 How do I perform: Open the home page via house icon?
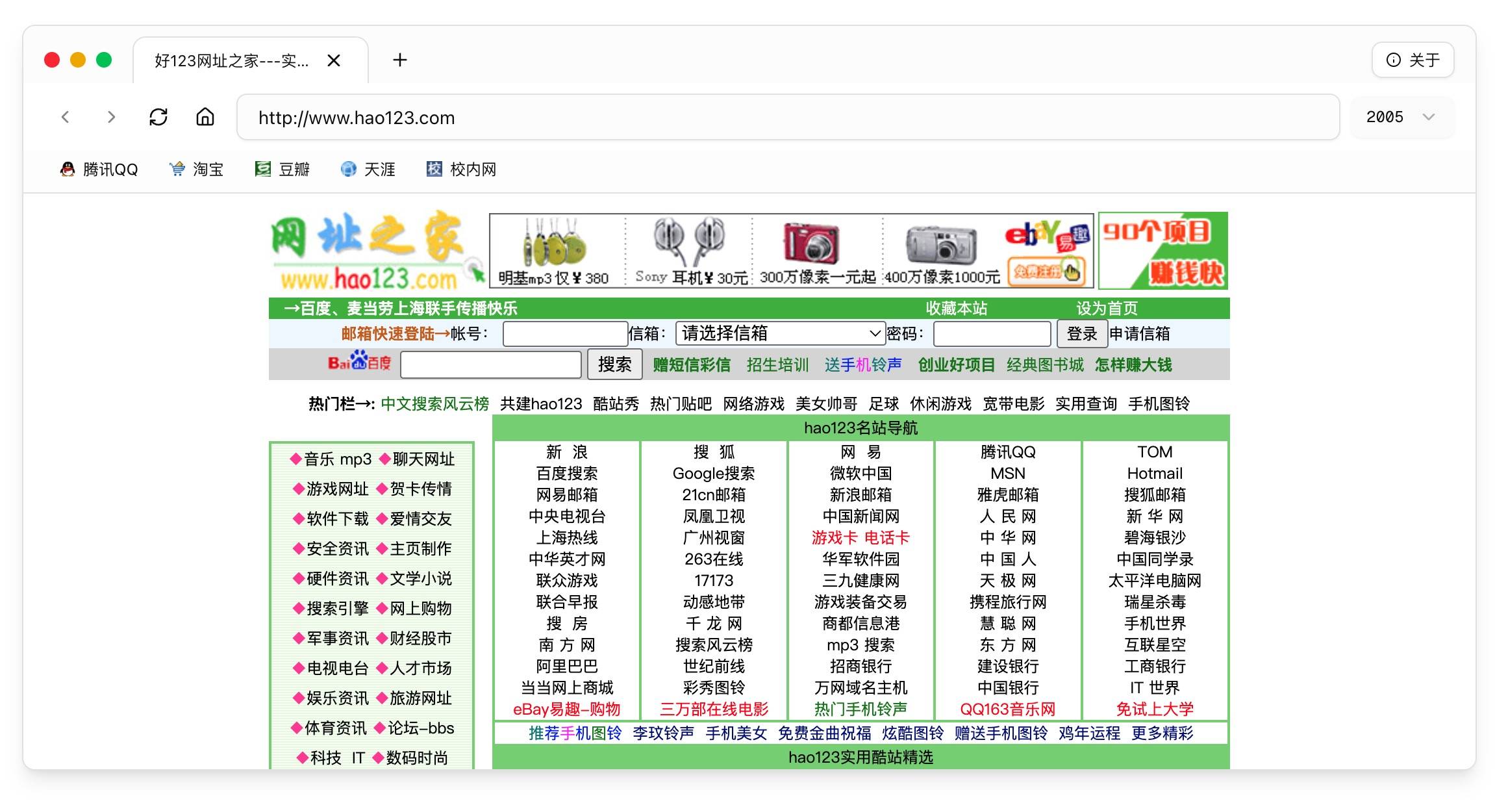pyautogui.click(x=205, y=117)
